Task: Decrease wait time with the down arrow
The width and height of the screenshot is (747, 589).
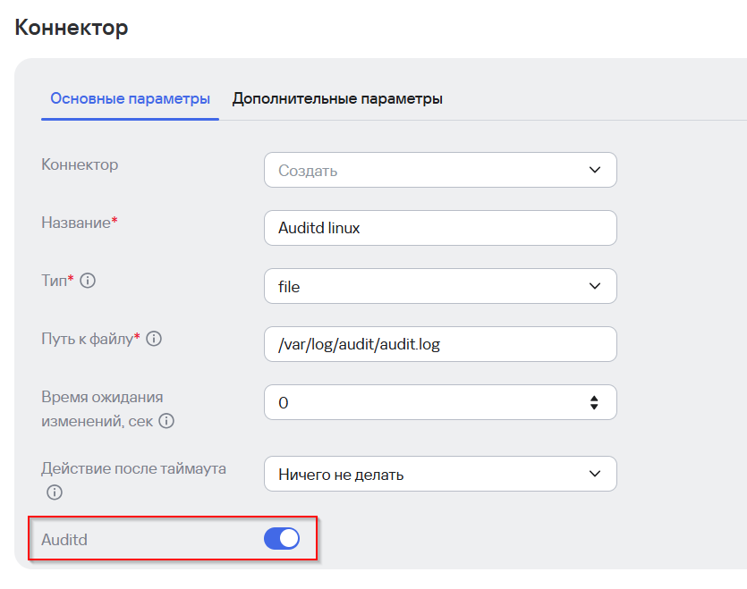Action: coord(594,408)
